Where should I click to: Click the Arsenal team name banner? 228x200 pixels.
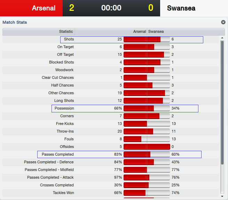[x=31, y=8]
